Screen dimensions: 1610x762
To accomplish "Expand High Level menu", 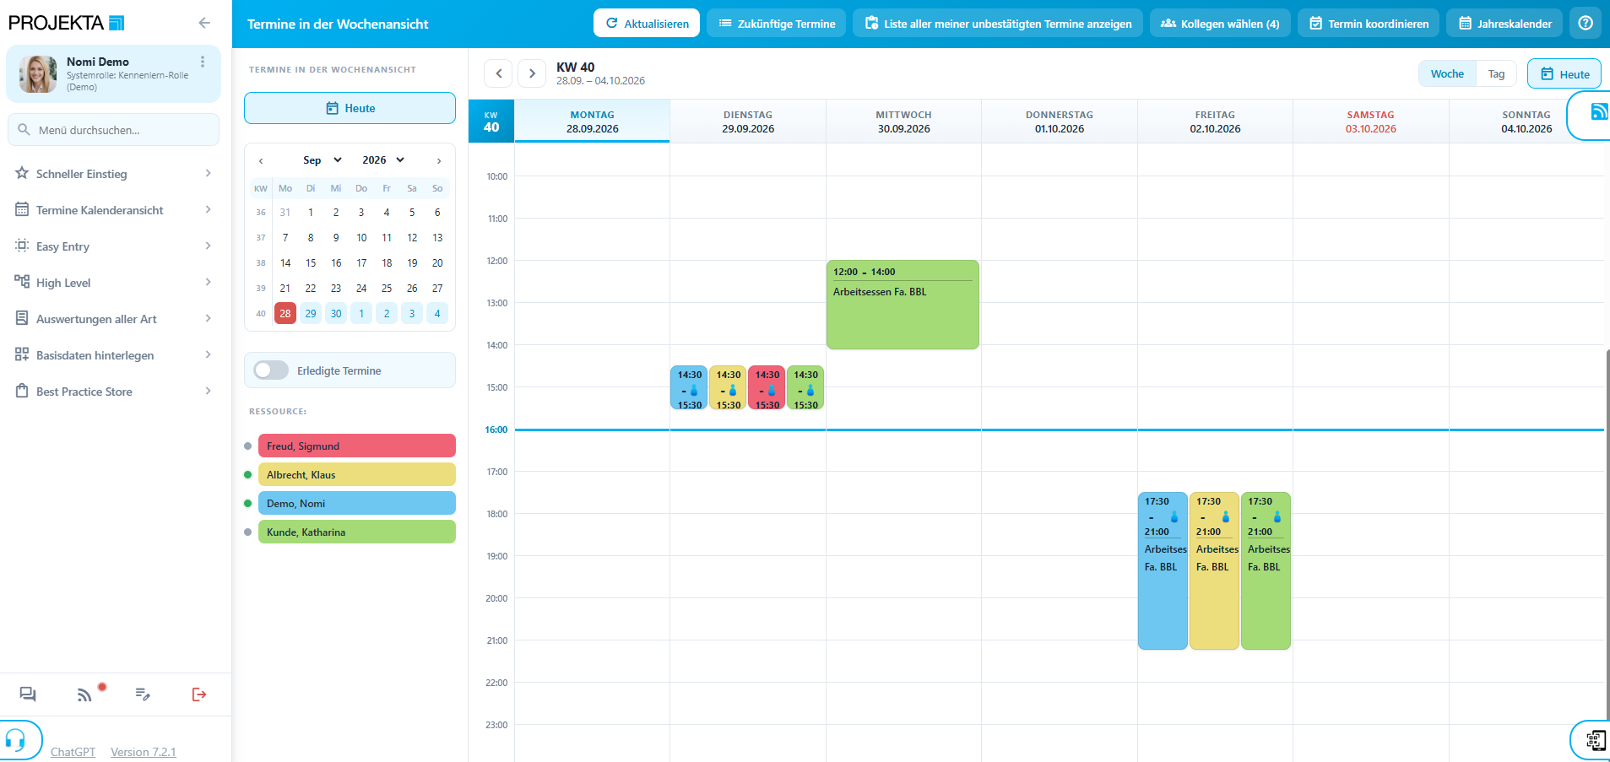I will point(114,283).
